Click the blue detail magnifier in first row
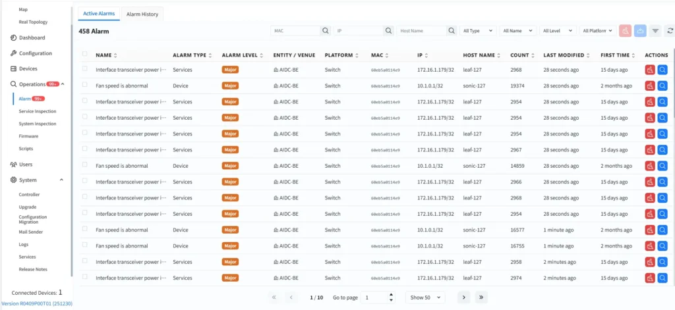The height and width of the screenshot is (310, 675). point(662,68)
